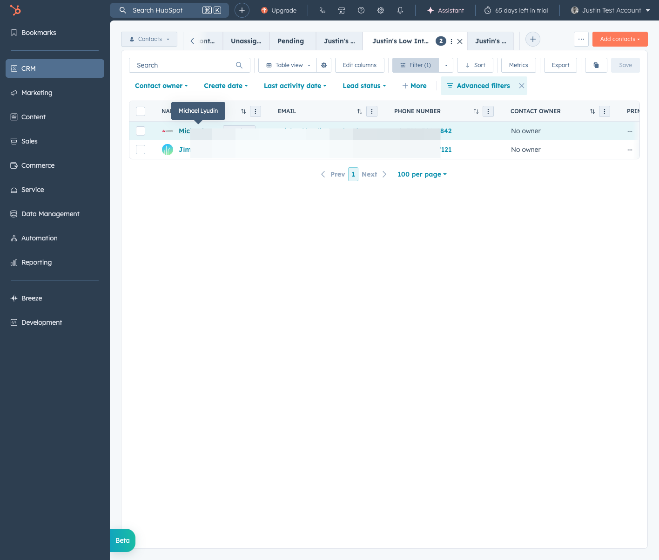Open Marketing in the sidebar
659x560 pixels.
pyautogui.click(x=55, y=93)
